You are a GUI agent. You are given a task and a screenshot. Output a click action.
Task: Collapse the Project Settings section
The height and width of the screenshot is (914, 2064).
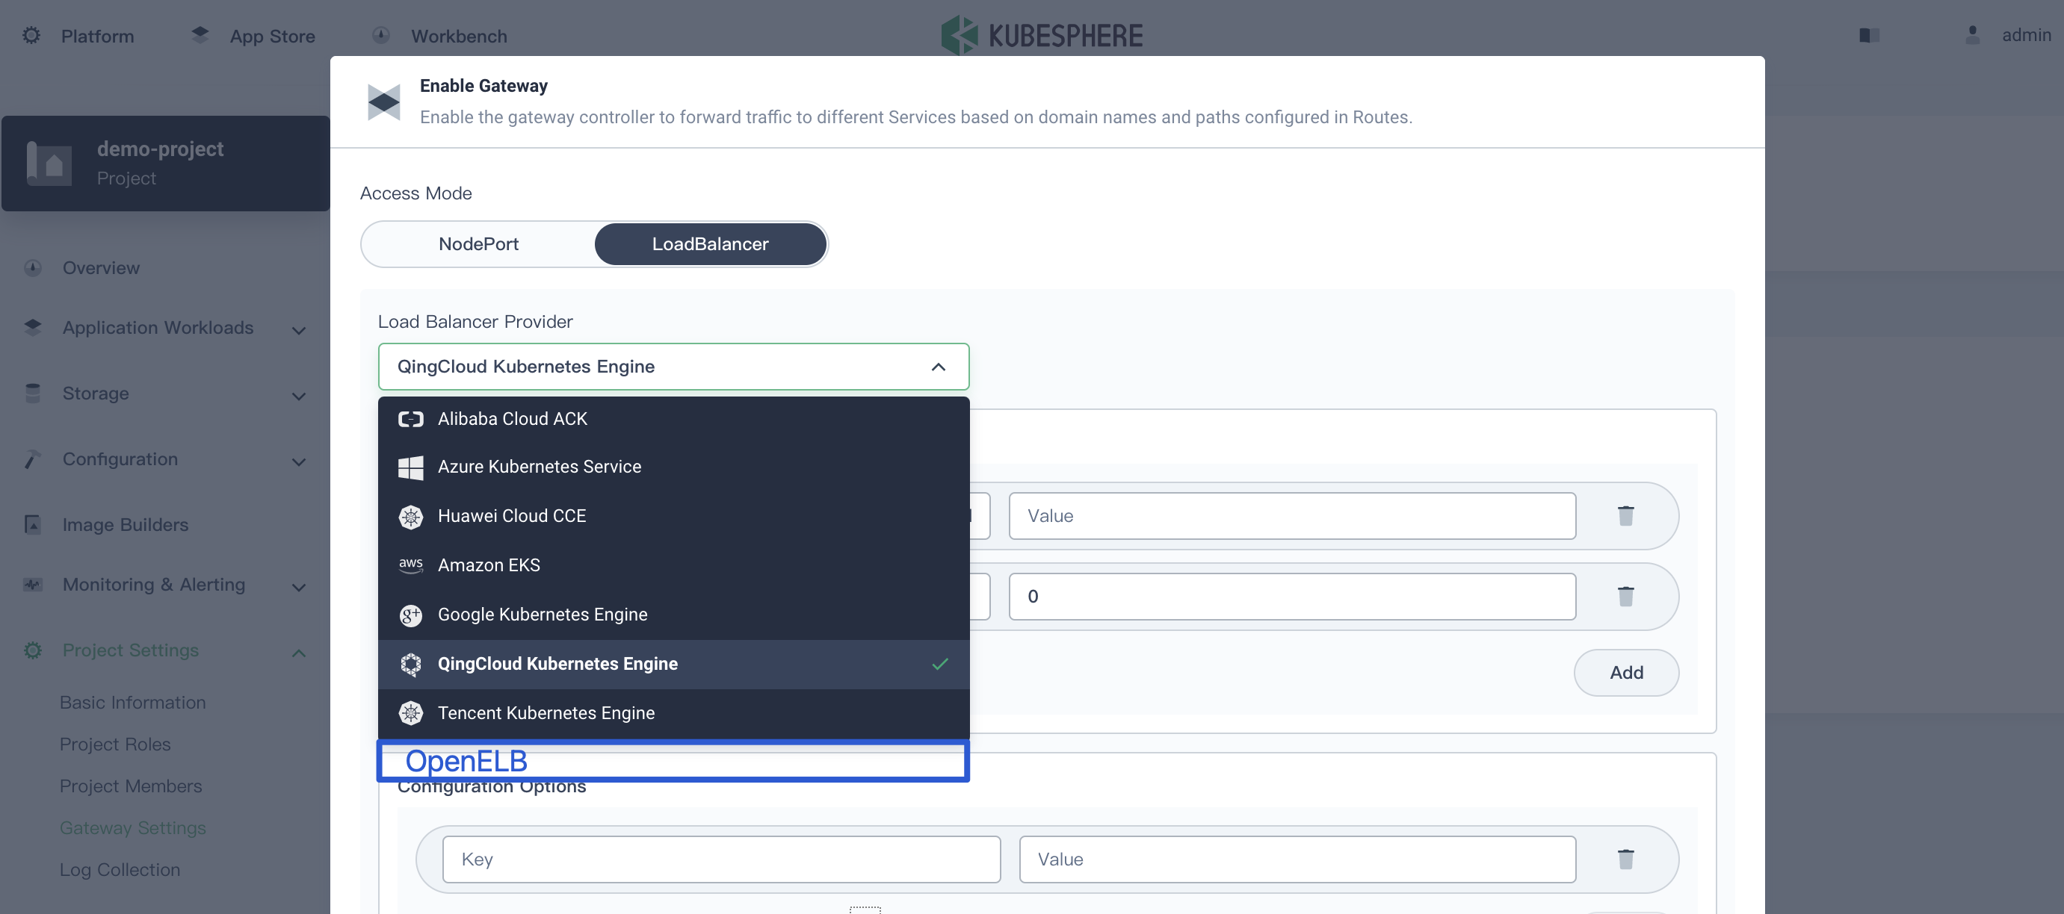click(x=297, y=651)
